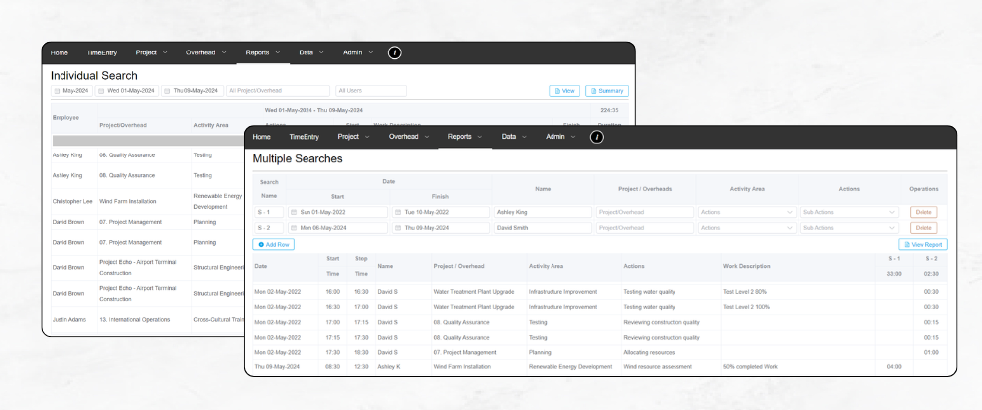The height and width of the screenshot is (410, 982).
Task: Click View button in Individual Search
Action: 564,91
